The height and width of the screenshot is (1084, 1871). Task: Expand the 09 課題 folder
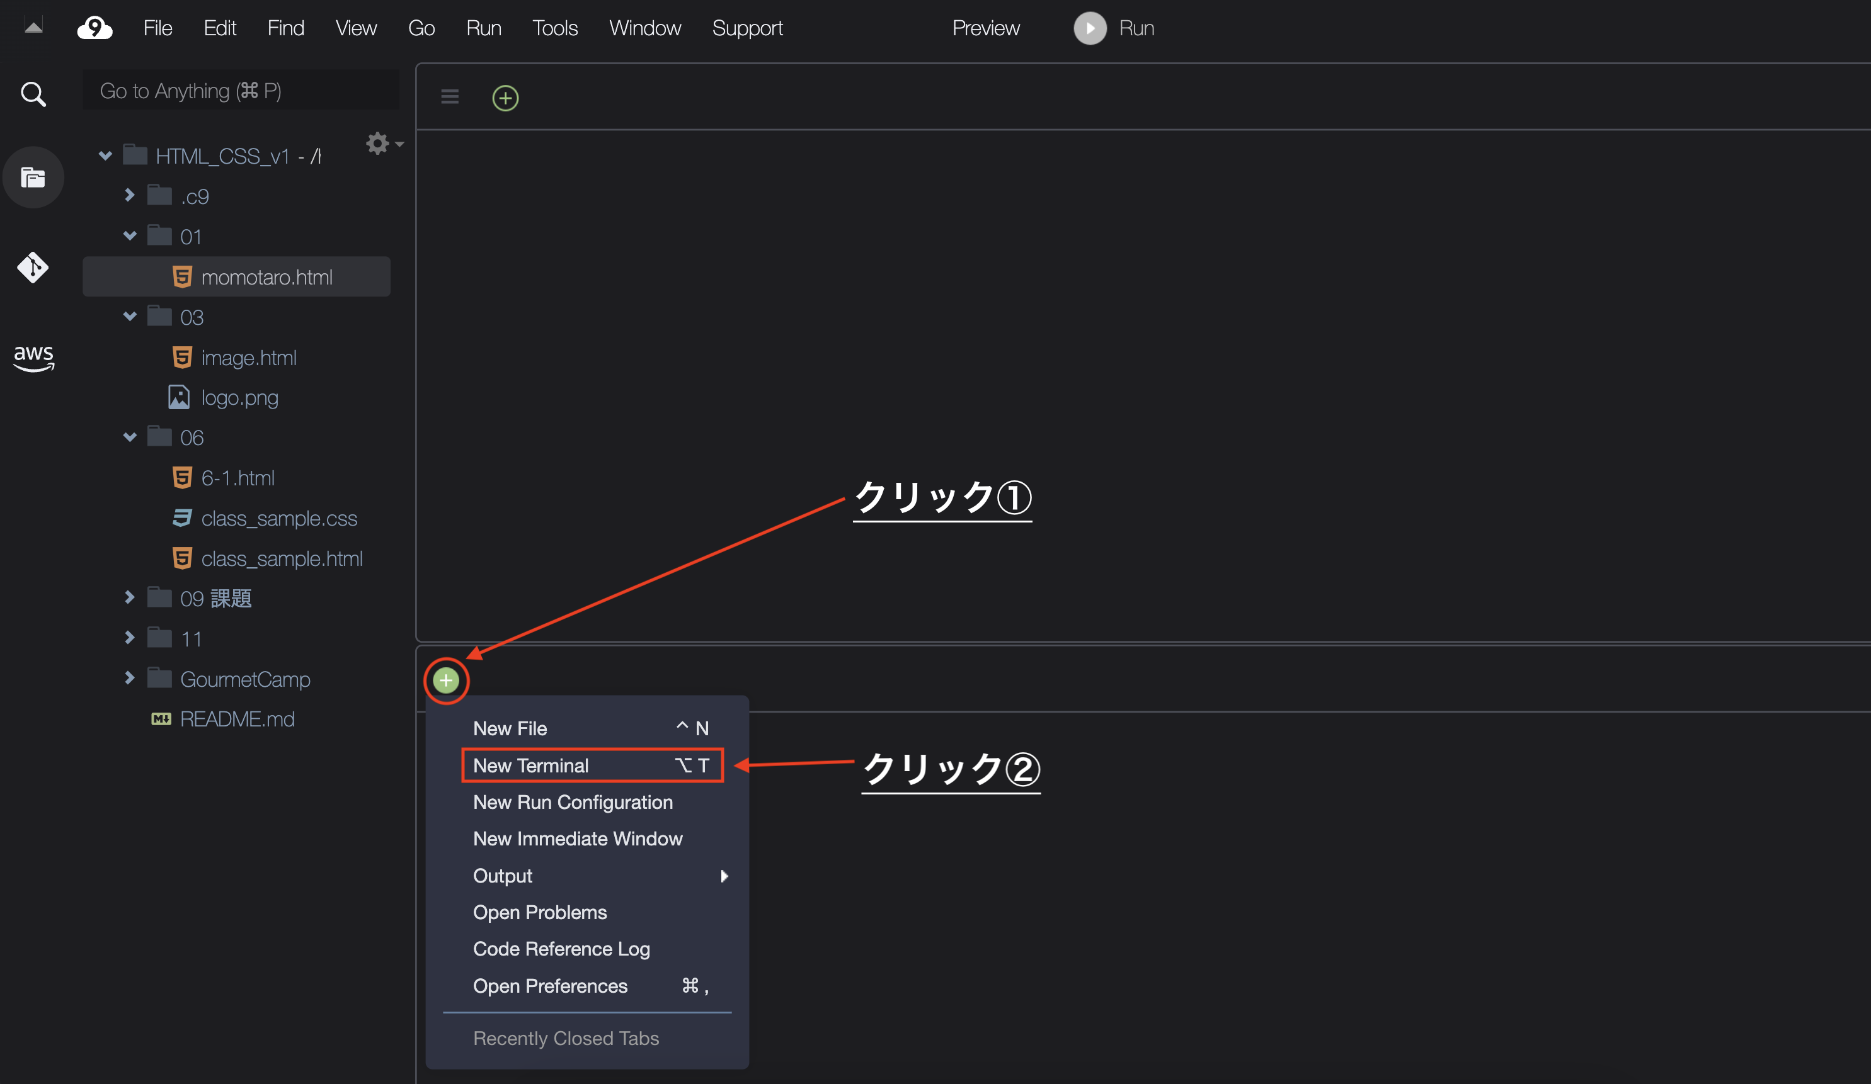tap(130, 597)
